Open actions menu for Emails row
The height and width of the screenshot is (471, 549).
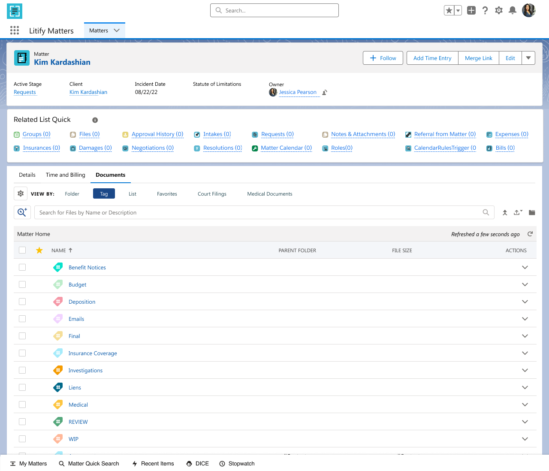pyautogui.click(x=525, y=319)
